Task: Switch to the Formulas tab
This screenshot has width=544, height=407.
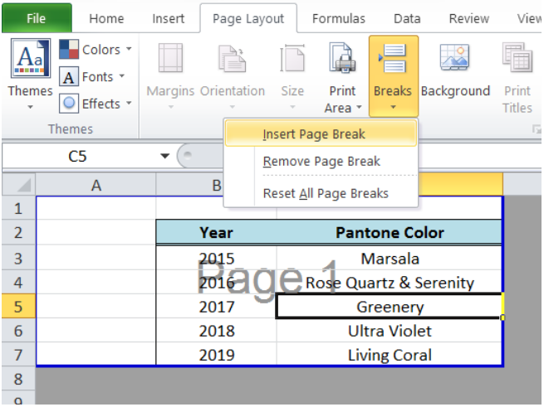Action: (x=339, y=18)
